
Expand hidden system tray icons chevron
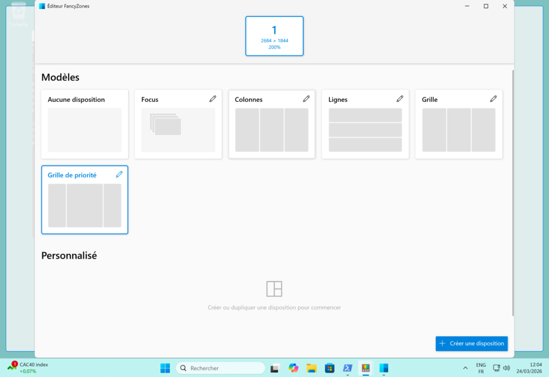(465, 368)
